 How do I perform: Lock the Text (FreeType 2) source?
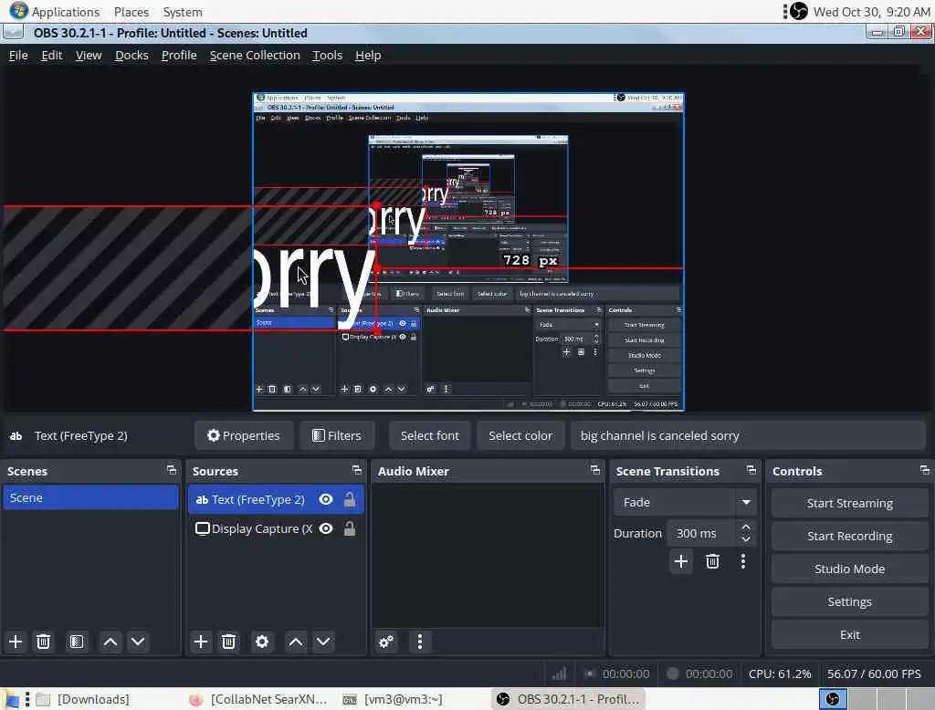click(x=350, y=499)
